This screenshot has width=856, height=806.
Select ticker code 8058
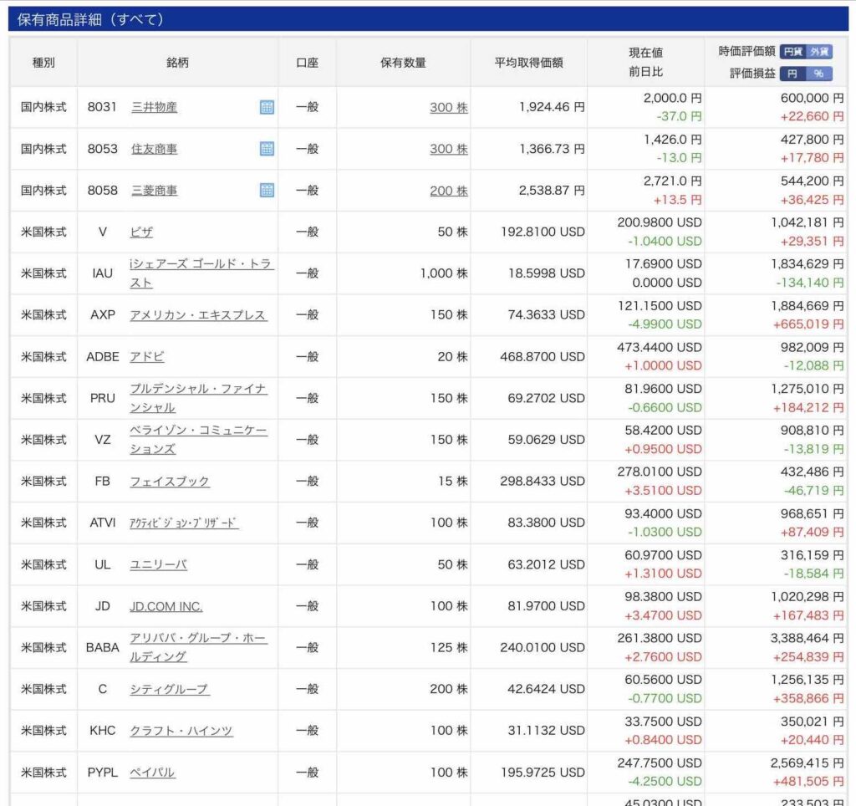(102, 190)
